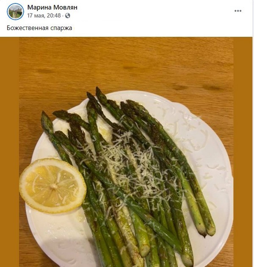Image resolution: width=254 pixels, height=267 pixels.
Task: Click the public globe audience icon
Action: coord(68,16)
